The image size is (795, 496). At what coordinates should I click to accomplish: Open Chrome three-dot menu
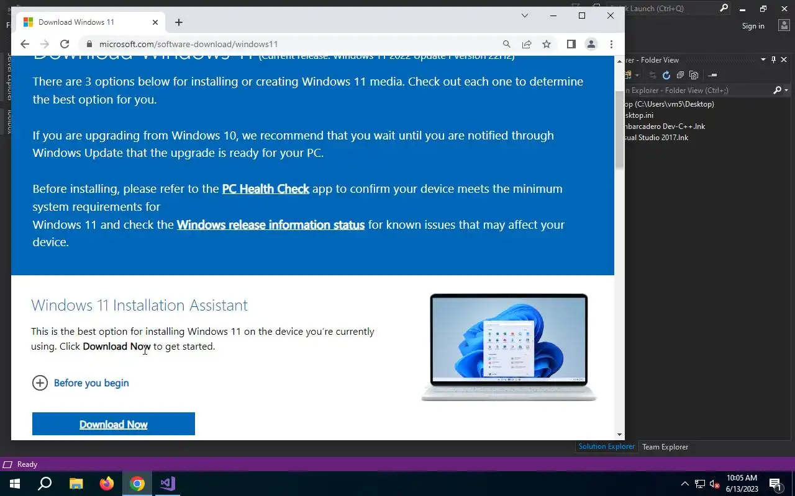coord(611,44)
